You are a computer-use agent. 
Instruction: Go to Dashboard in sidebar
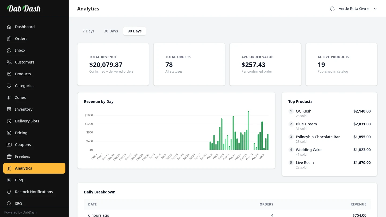(25, 27)
